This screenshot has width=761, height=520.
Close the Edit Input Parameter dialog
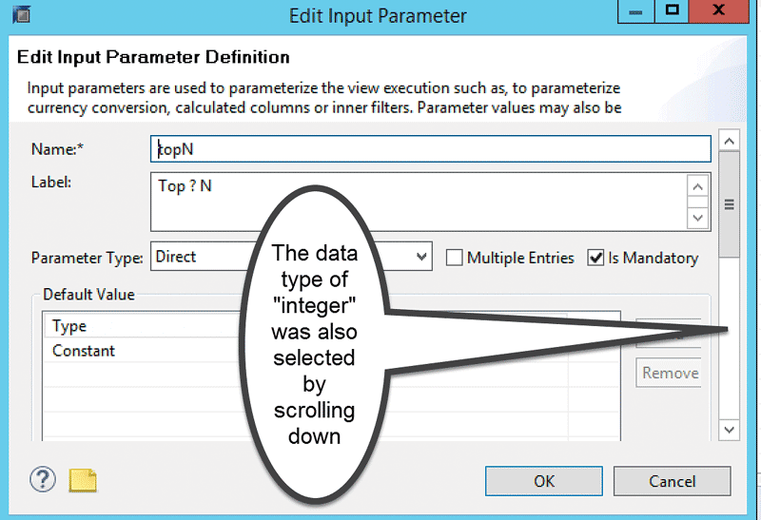[729, 11]
